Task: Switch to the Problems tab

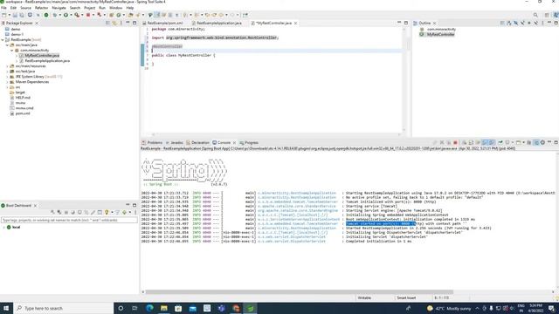Action: [x=152, y=142]
